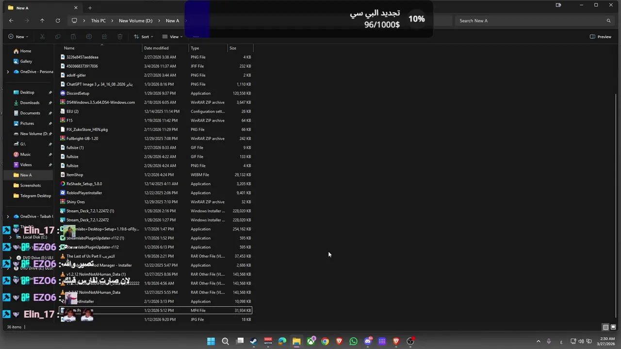Open taskbar Search
621x349 pixels.
click(225, 341)
